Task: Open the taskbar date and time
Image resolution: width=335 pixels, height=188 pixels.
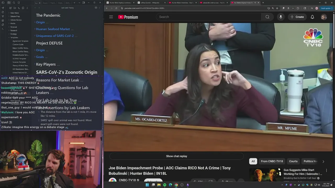Action: 326,185
